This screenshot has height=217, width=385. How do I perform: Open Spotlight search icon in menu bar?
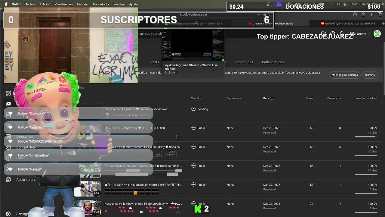pyautogui.click(x=339, y=4)
